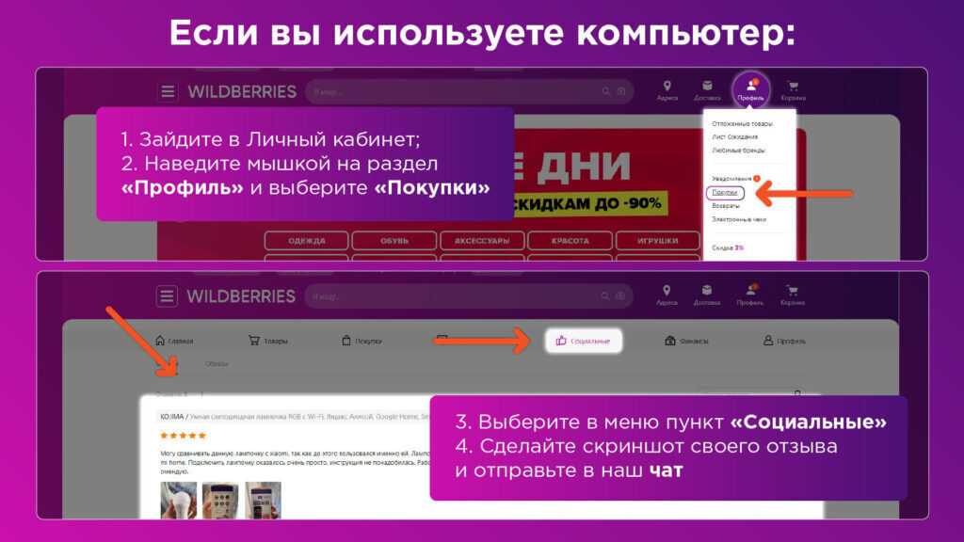Open Электронные чеки in profile dropdown
Screen dimensions: 964x542
click(739, 219)
